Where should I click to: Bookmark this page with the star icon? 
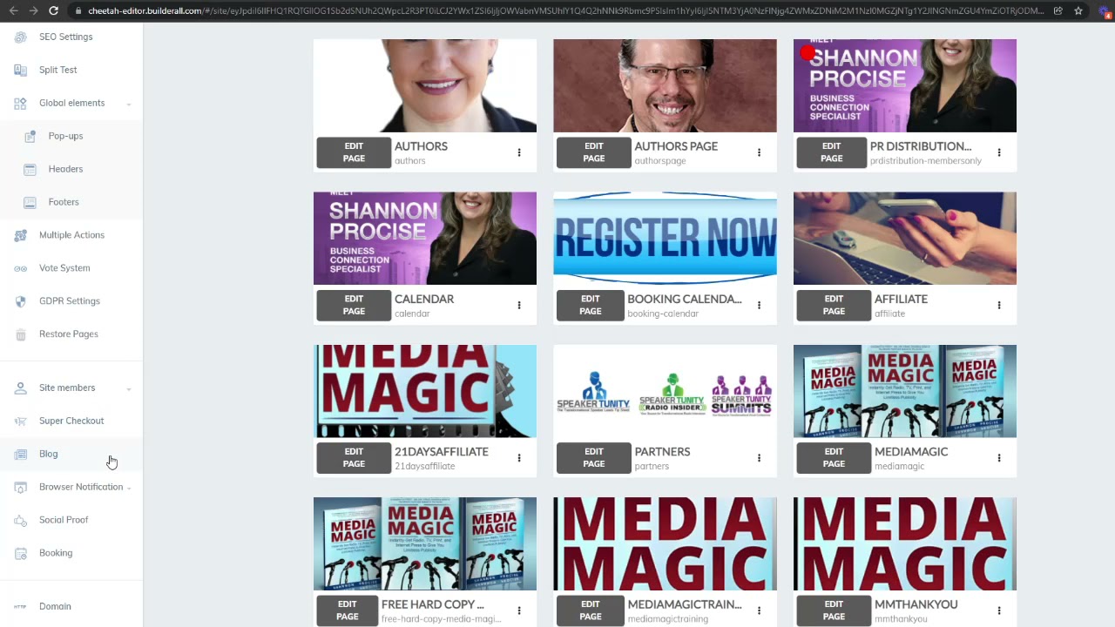click(x=1078, y=10)
